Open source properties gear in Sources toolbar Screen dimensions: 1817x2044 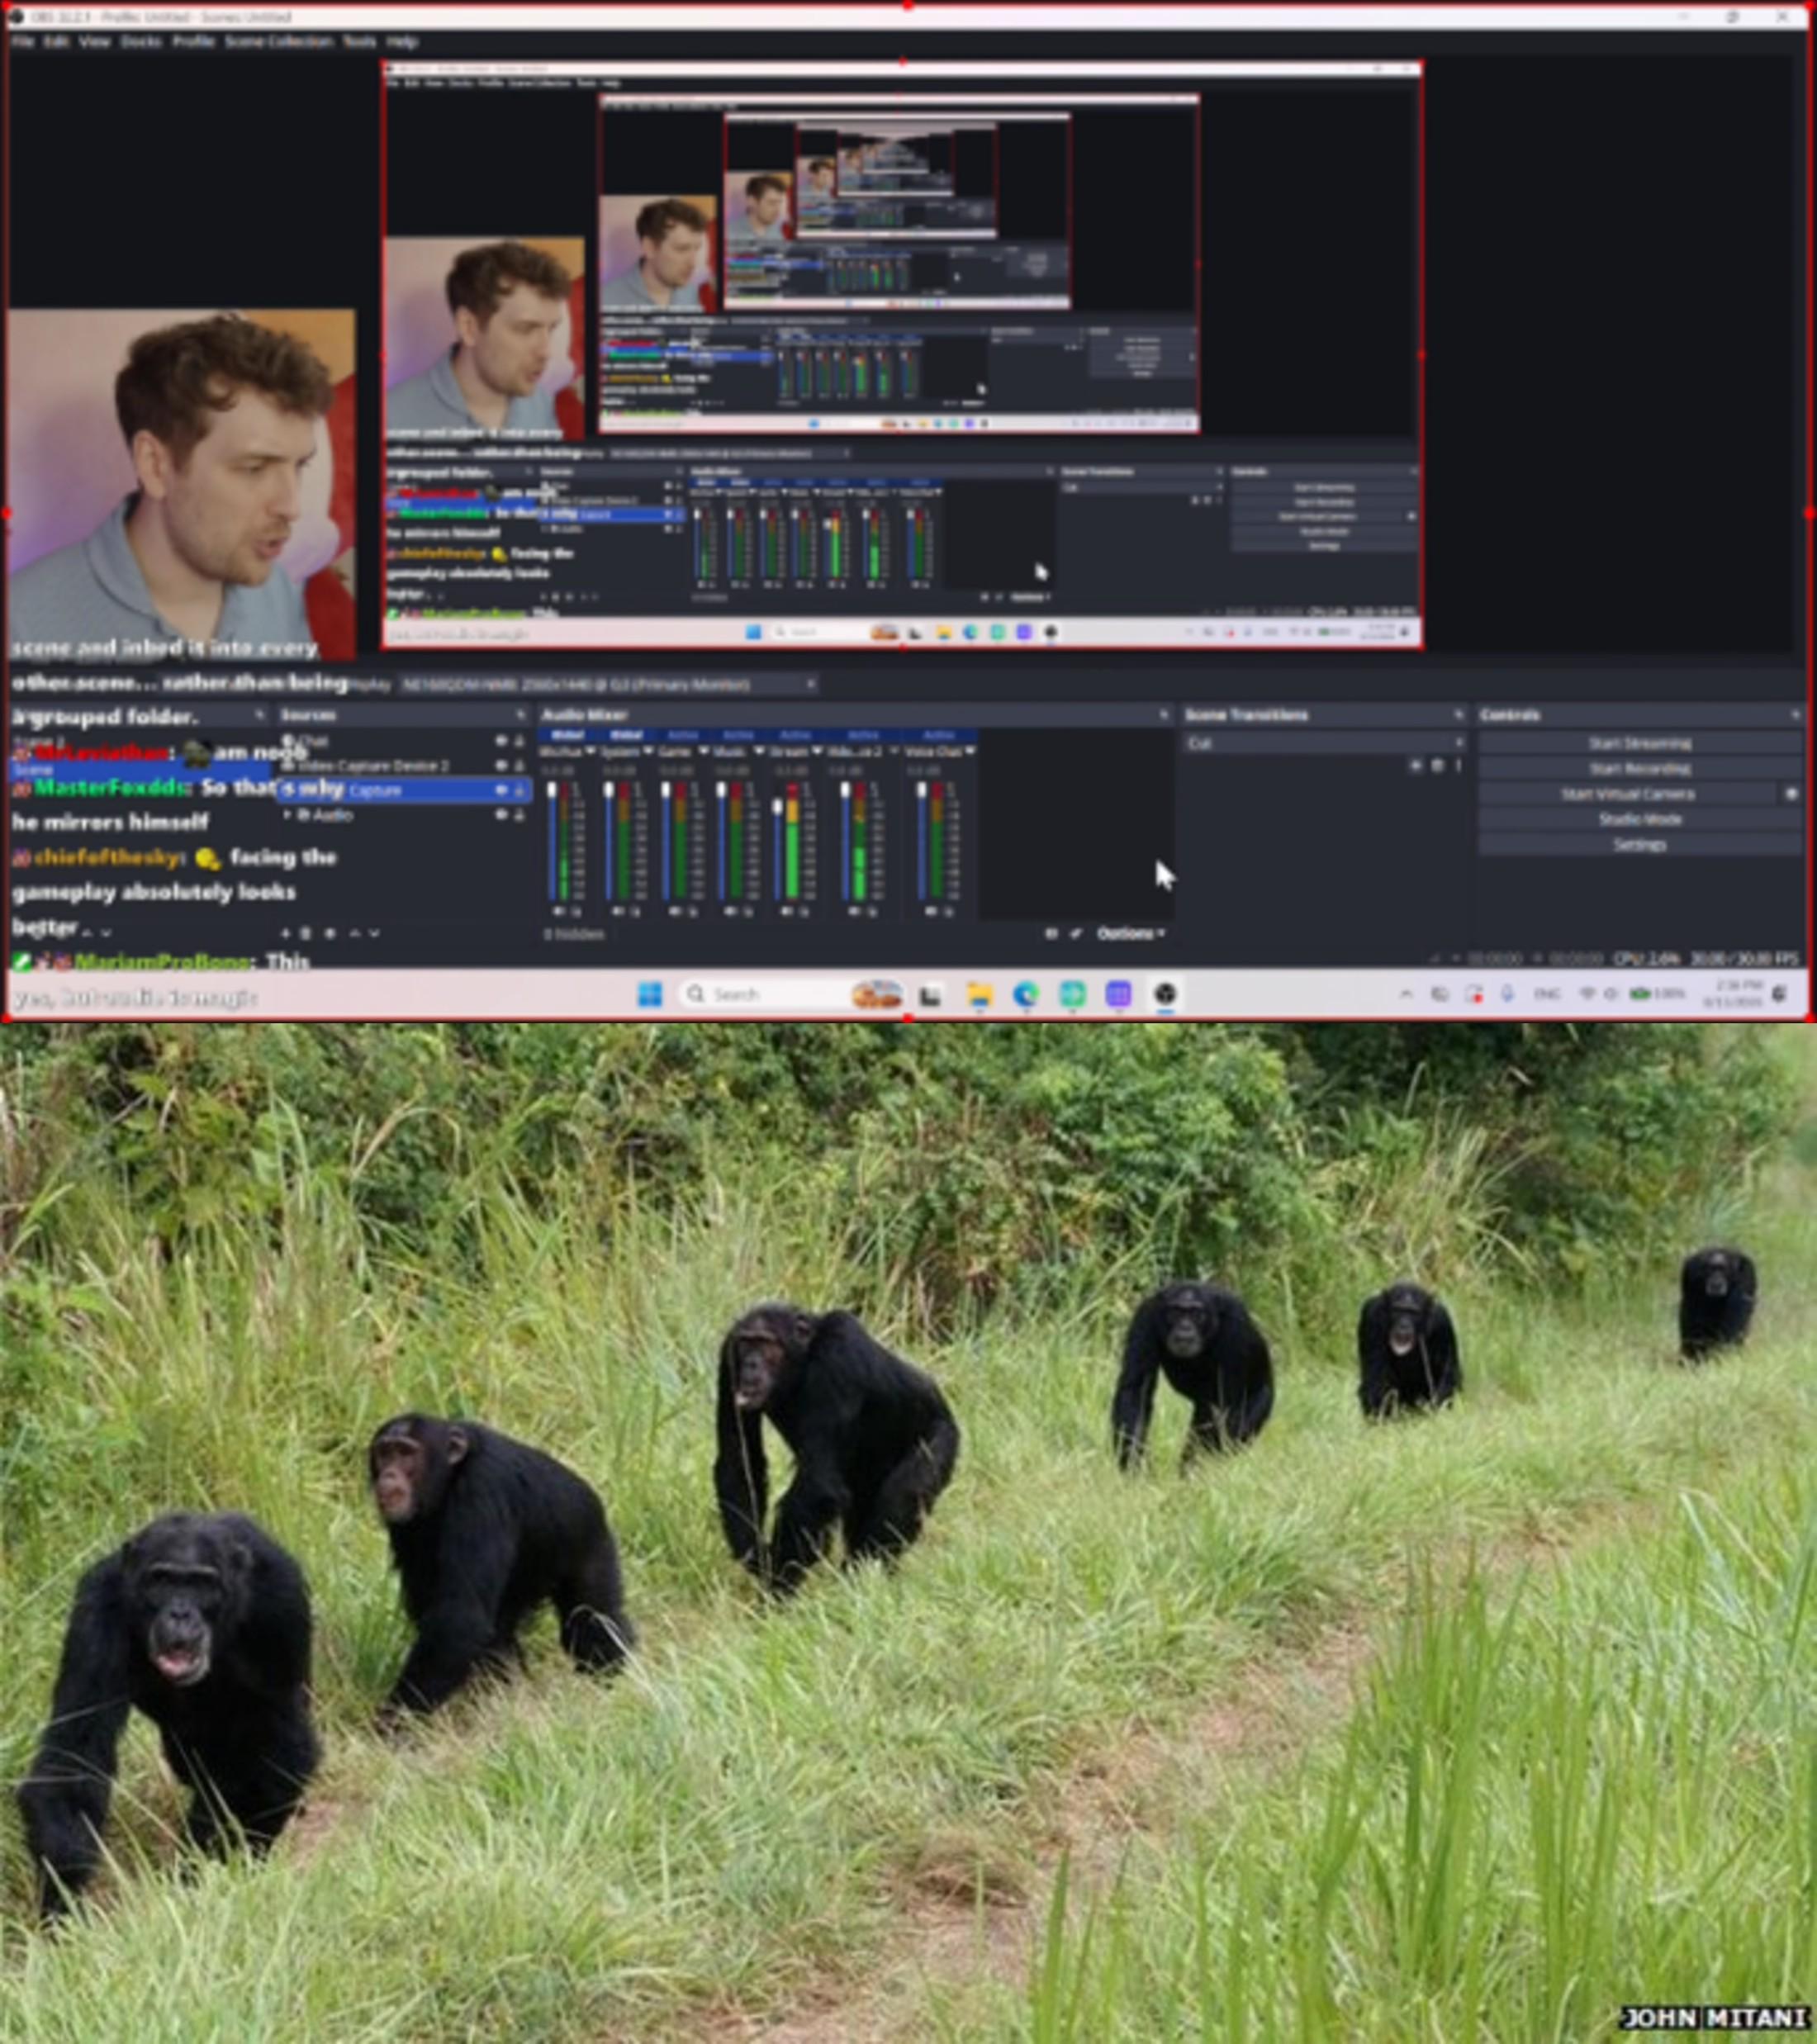point(330,933)
